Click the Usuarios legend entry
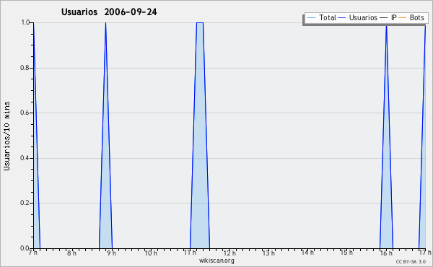 pos(358,17)
